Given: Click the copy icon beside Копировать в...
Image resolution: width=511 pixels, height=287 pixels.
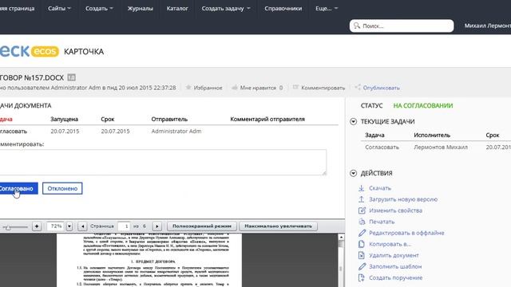Looking at the screenshot, I should 362,244.
